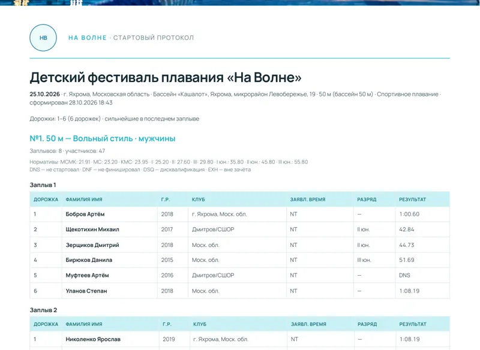Image resolution: width=480 pixels, height=350 pixels.
Task: Click birth year '2016' in Муфтеев row
Action: [x=167, y=275]
